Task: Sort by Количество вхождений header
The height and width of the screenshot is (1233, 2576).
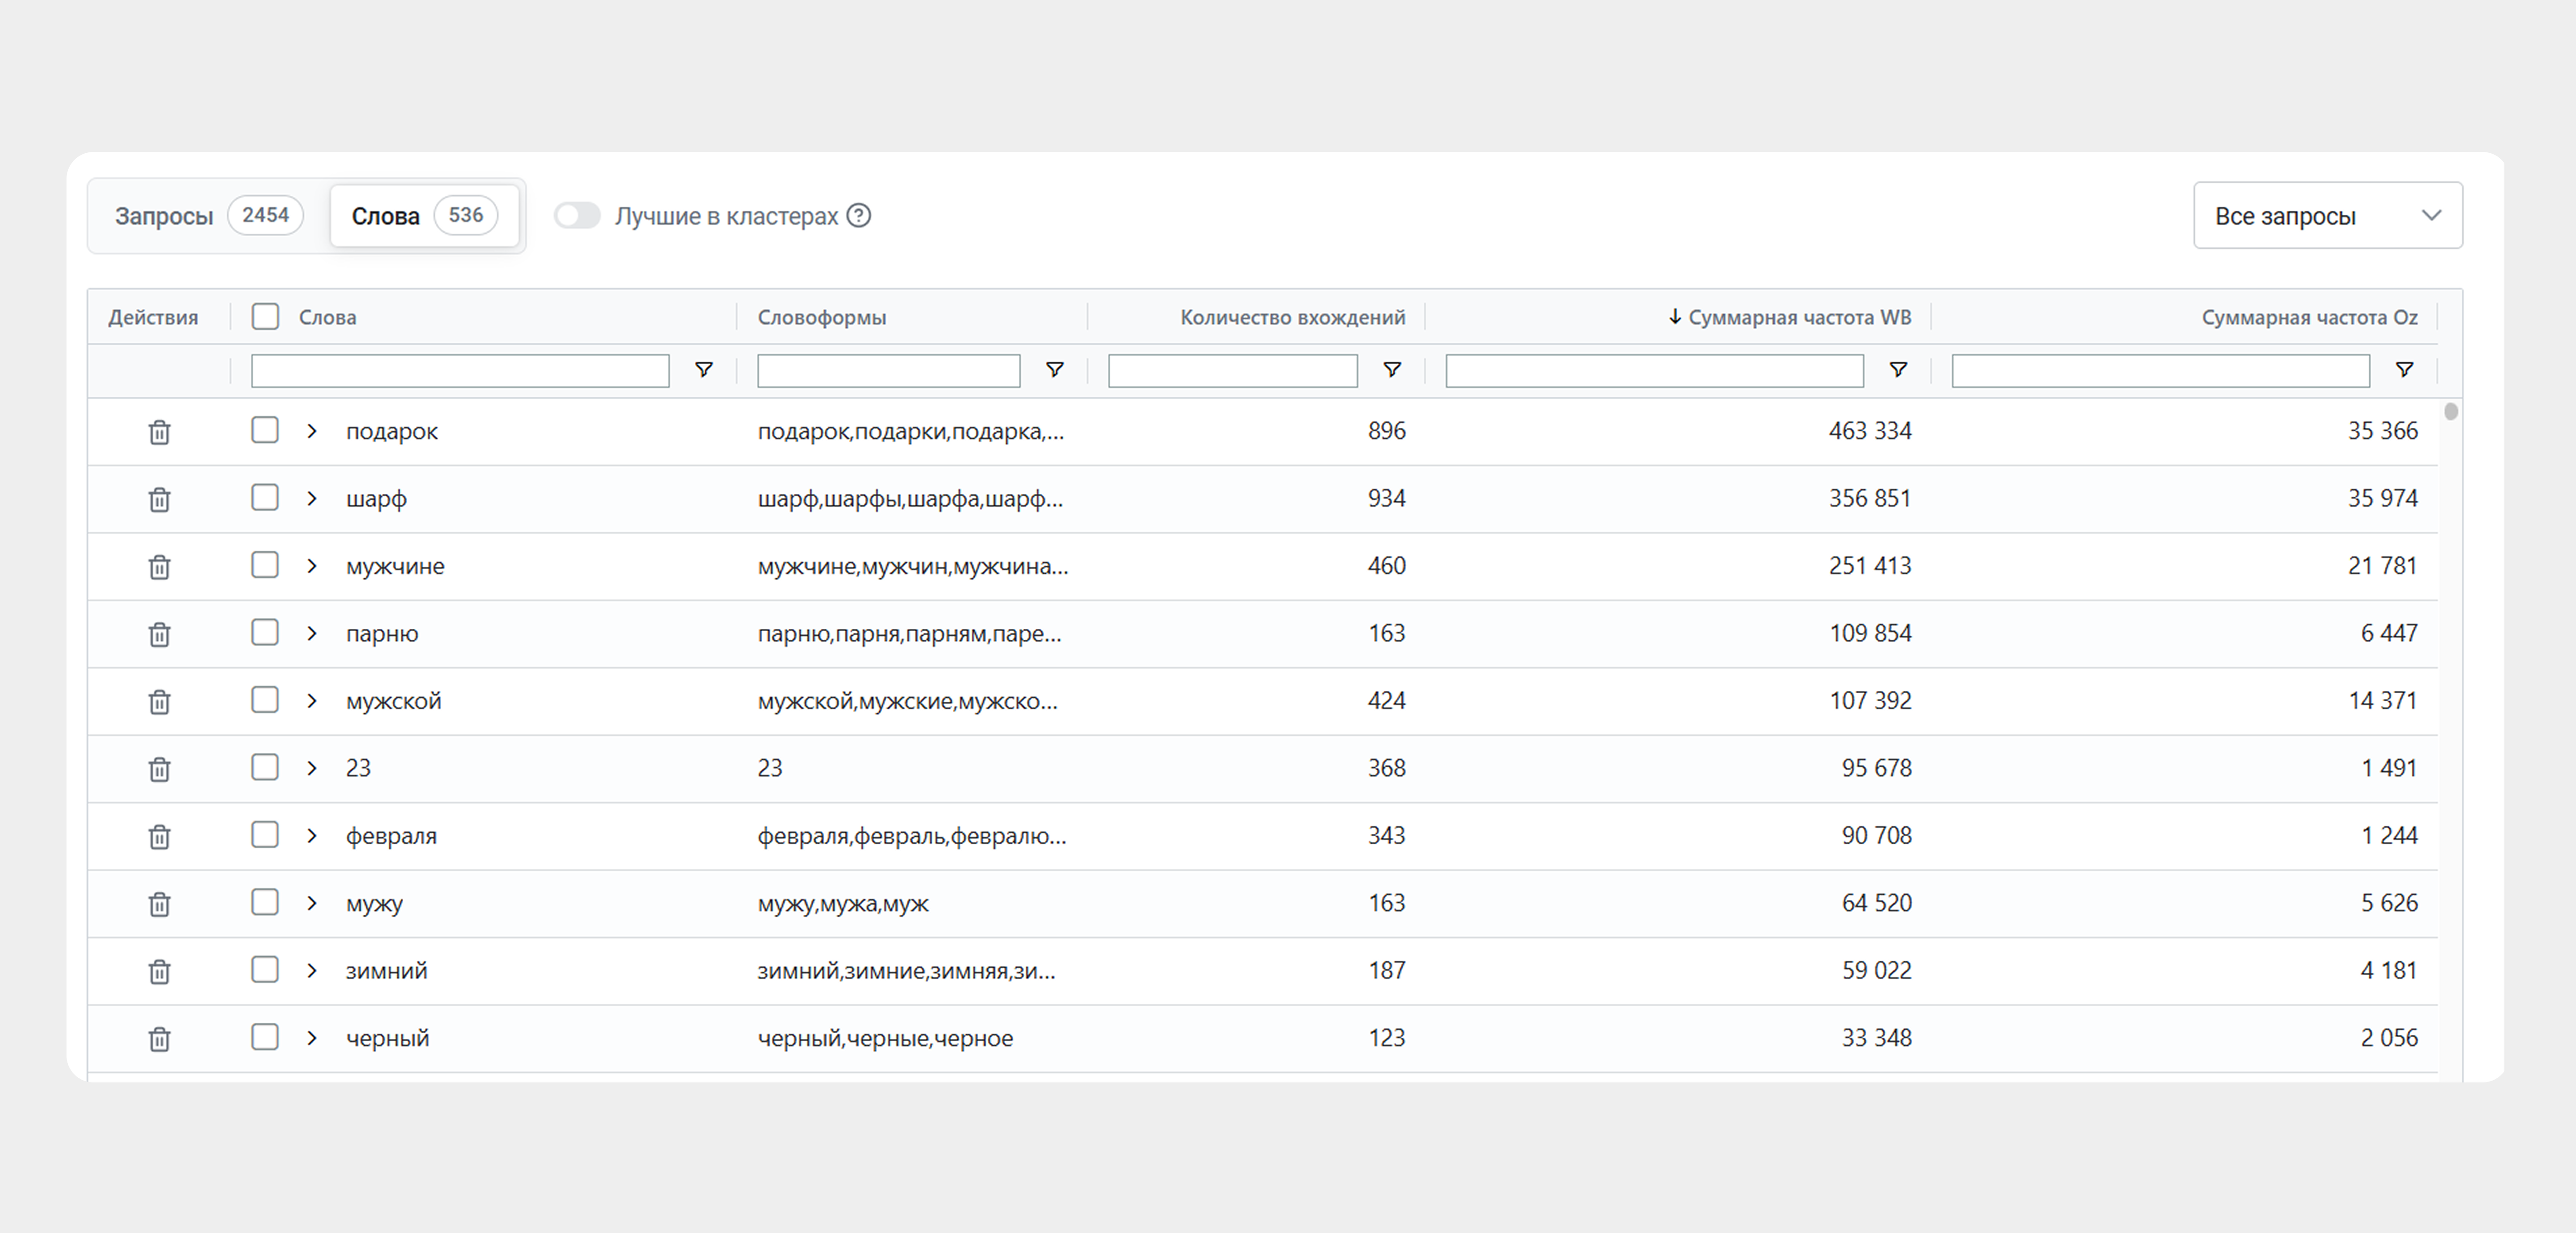Action: pos(1292,318)
